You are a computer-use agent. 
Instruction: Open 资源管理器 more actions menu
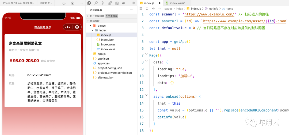(x=131, y=10)
